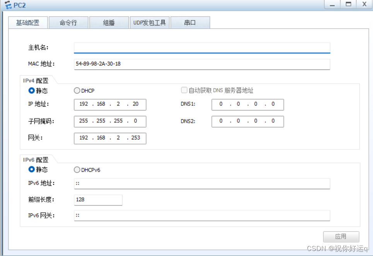The width and height of the screenshot is (373, 256).
Task: Open the UDP发包工具 tab
Action: pos(150,22)
